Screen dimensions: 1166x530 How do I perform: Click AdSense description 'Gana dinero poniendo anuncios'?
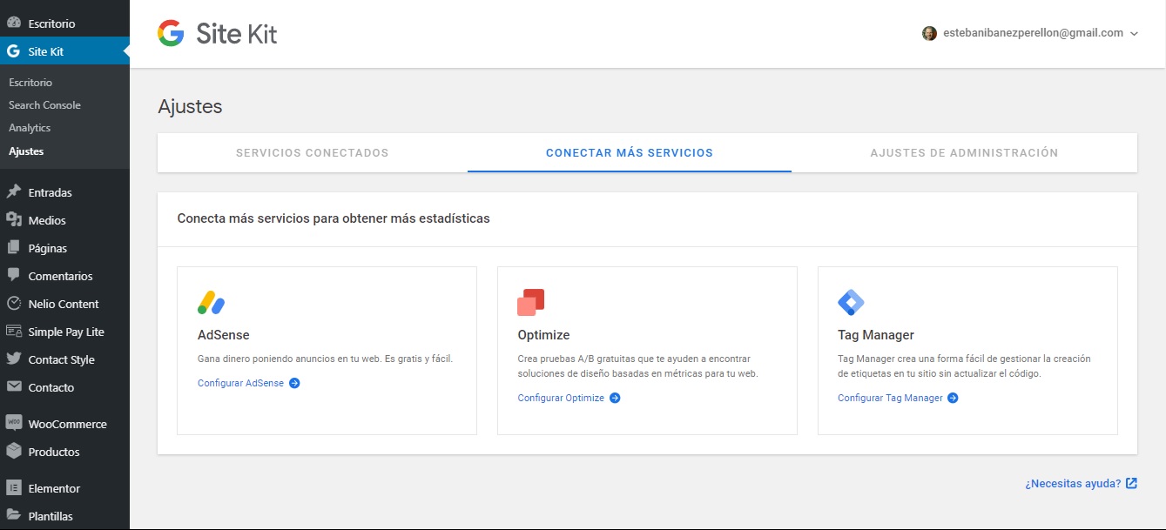[x=325, y=359]
